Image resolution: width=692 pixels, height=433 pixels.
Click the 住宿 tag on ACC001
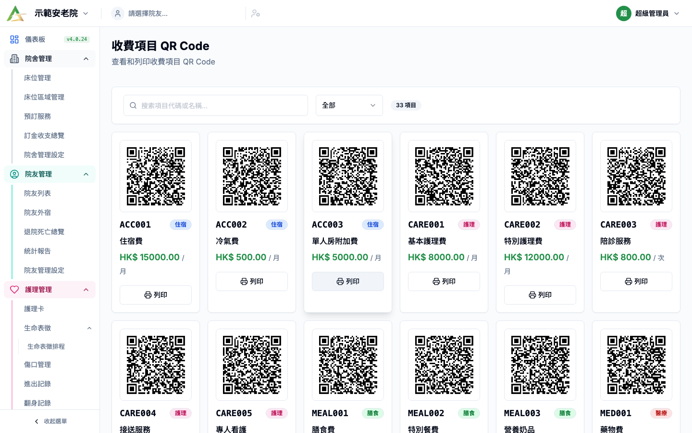click(181, 225)
